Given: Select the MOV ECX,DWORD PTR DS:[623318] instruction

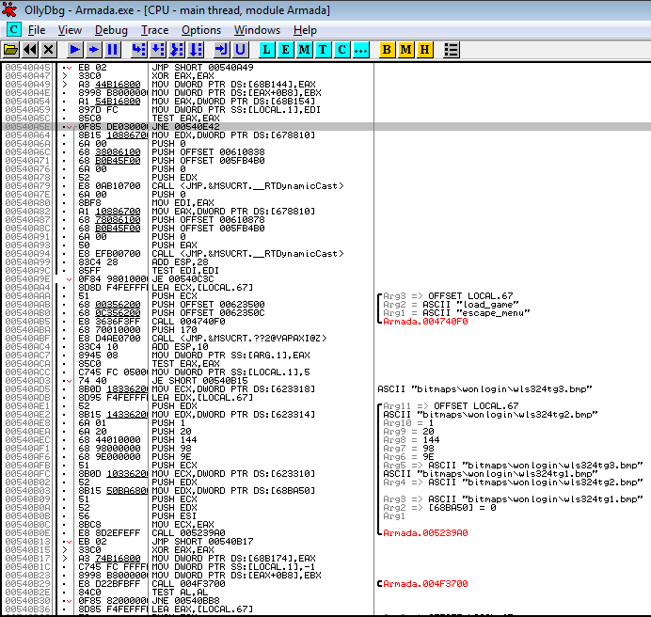Looking at the screenshot, I should (233, 389).
